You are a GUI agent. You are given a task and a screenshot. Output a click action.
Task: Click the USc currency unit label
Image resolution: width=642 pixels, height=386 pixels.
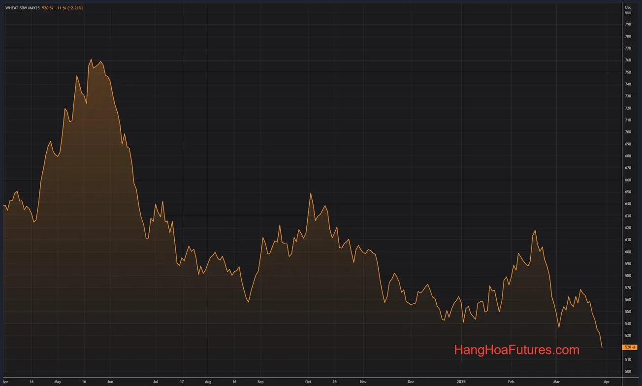[x=628, y=7]
